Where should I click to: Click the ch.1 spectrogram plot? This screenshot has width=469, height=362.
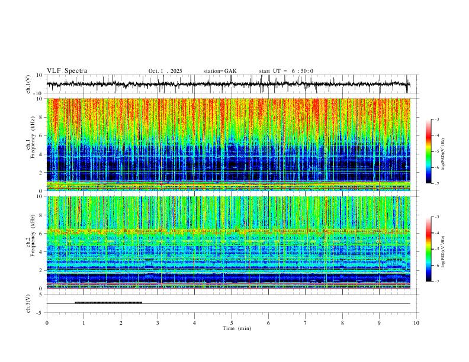228,144
